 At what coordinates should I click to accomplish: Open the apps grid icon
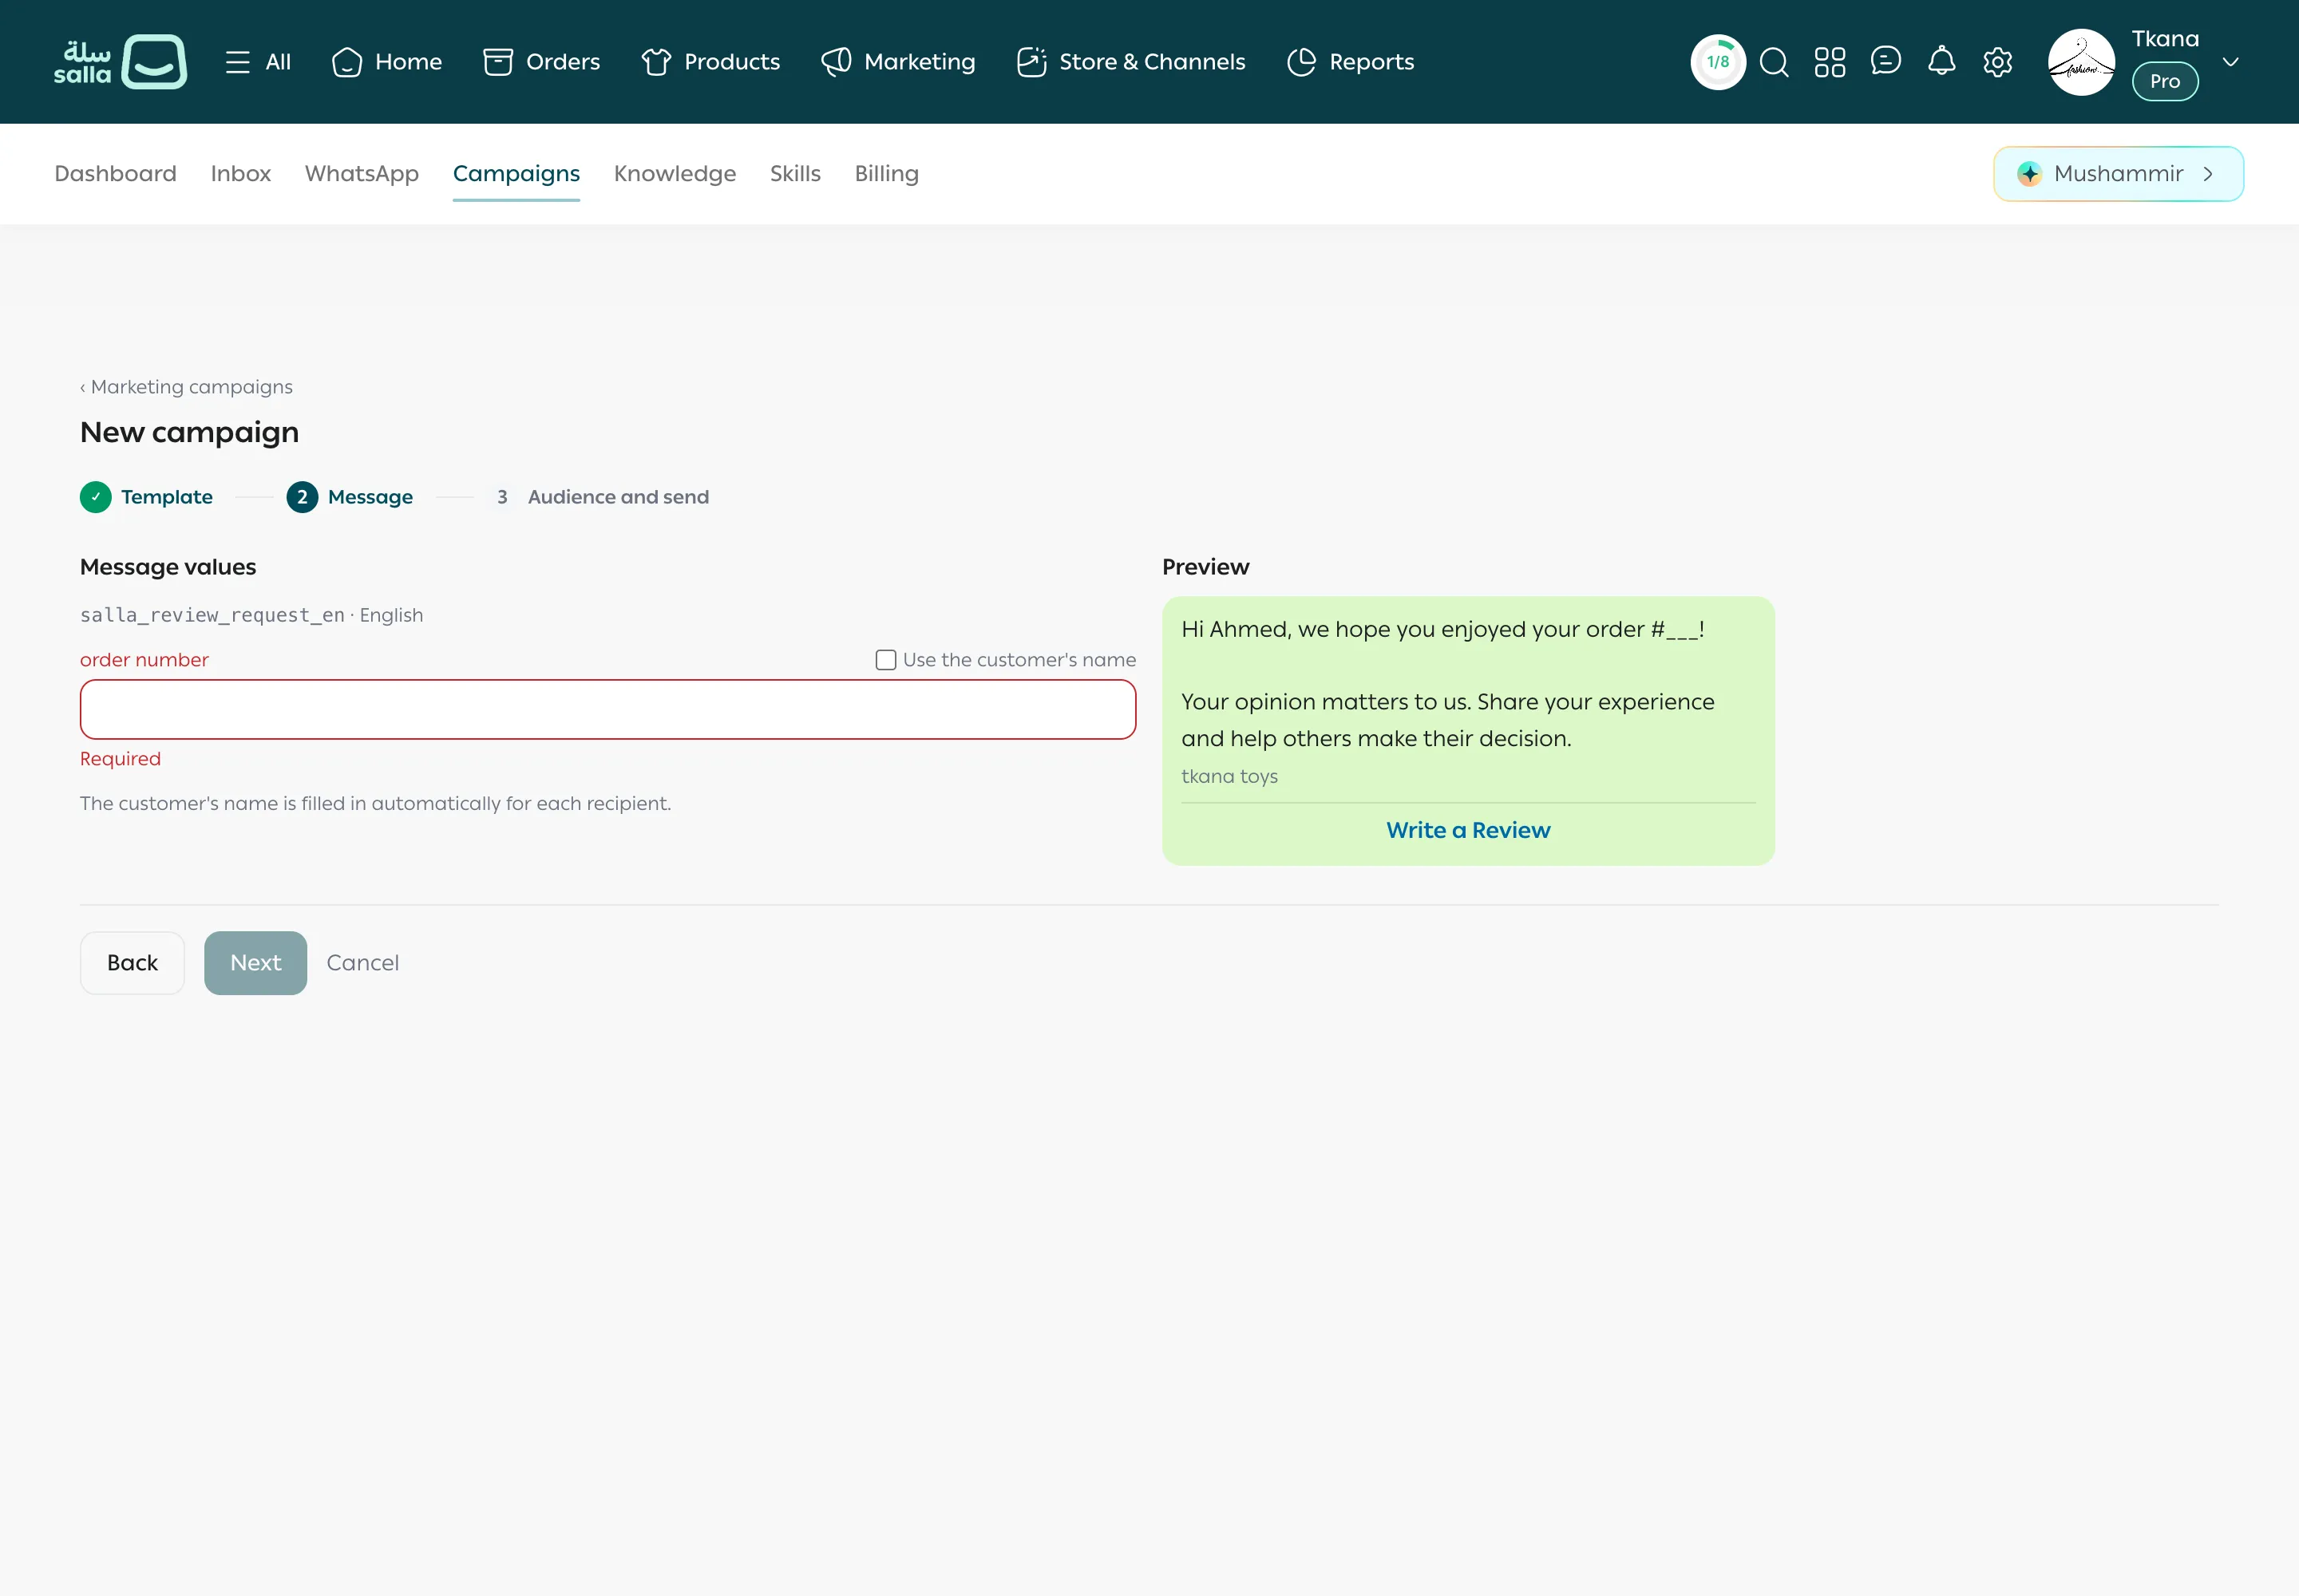click(x=1830, y=62)
